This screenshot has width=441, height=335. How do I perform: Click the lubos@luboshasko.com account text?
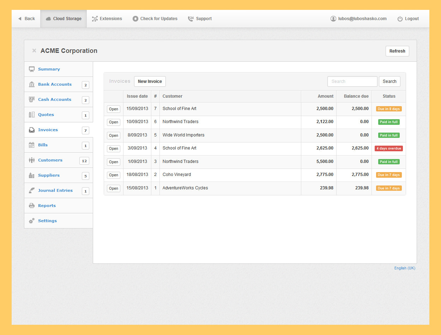pyautogui.click(x=362, y=19)
